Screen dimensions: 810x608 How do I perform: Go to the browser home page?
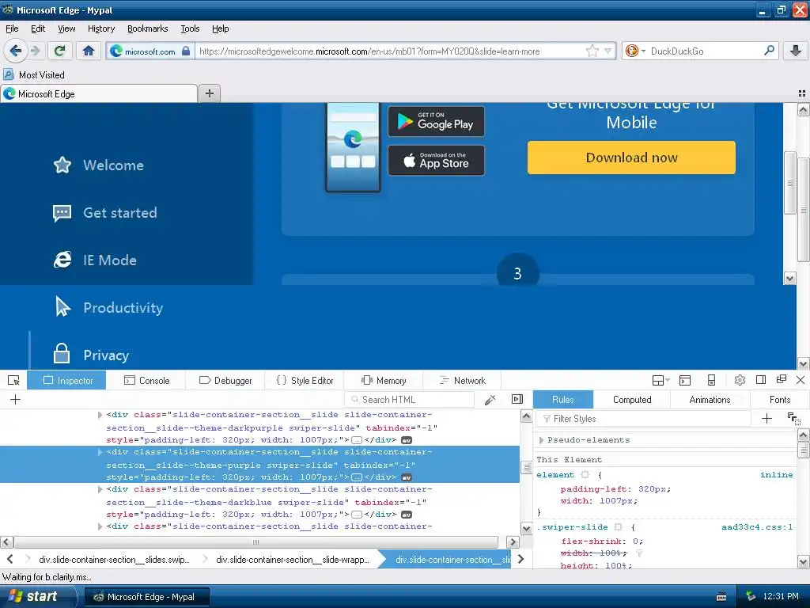point(89,51)
